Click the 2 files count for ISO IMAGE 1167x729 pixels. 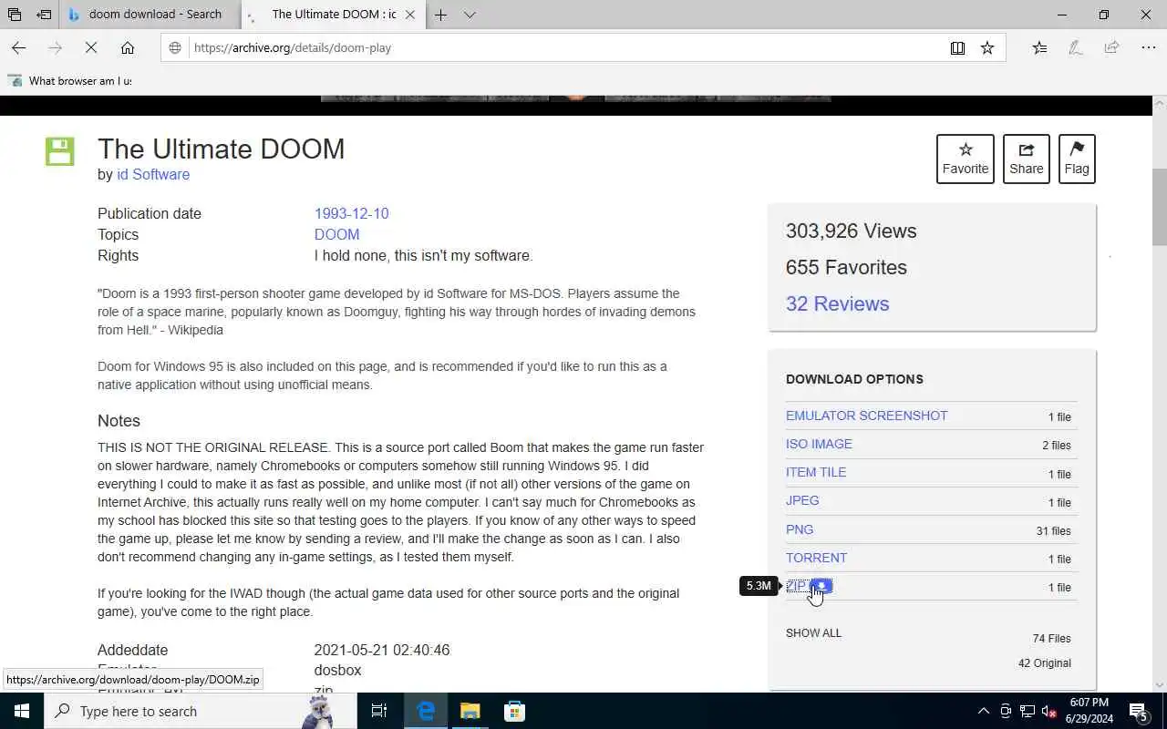(x=1056, y=446)
